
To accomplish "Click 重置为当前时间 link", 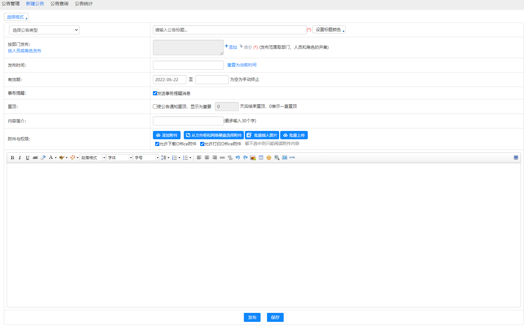I will (242, 65).
